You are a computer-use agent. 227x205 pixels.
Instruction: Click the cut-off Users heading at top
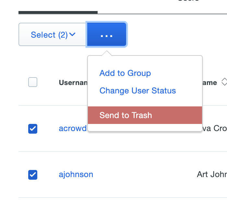[x=188, y=1]
